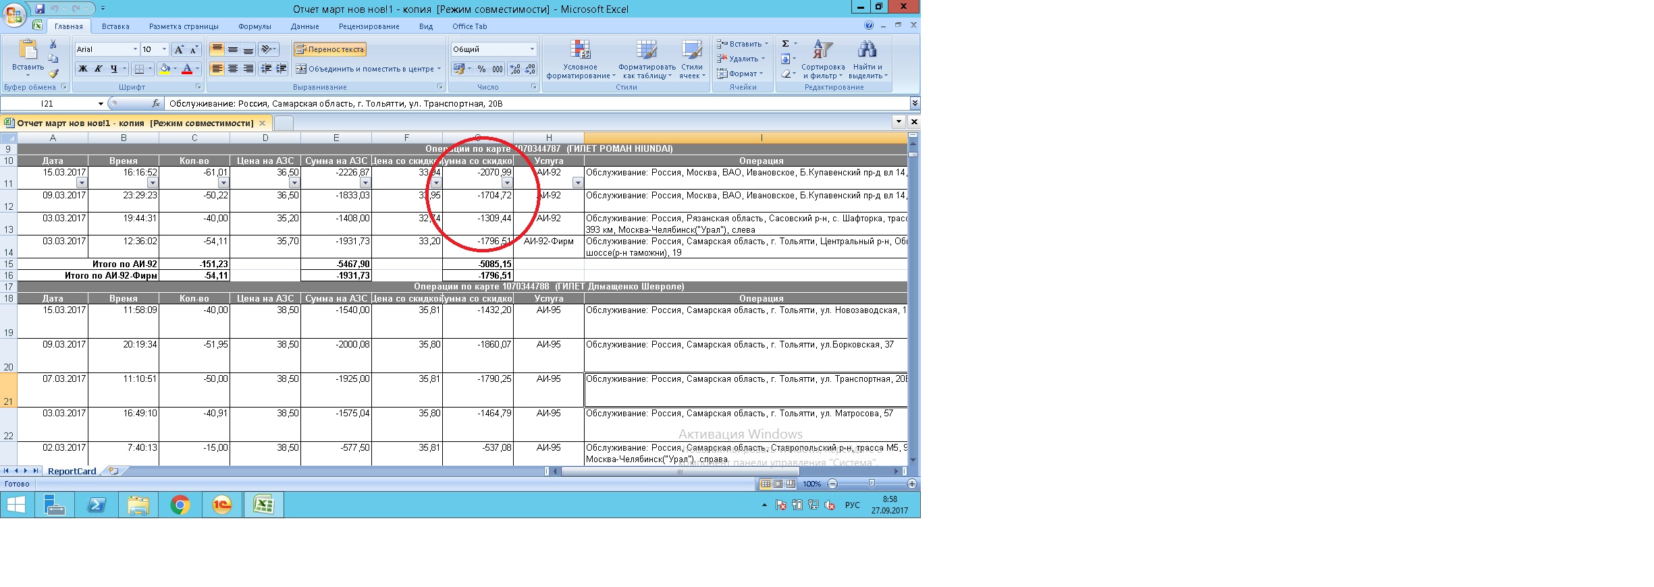
Task: Select the Format Painter brush icon
Action: (x=53, y=74)
